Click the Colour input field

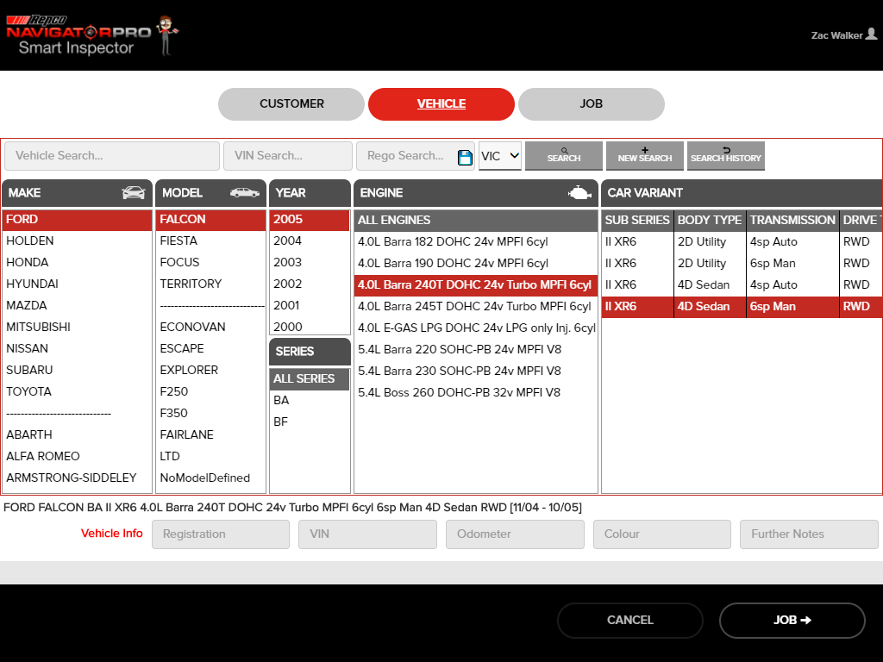(662, 534)
